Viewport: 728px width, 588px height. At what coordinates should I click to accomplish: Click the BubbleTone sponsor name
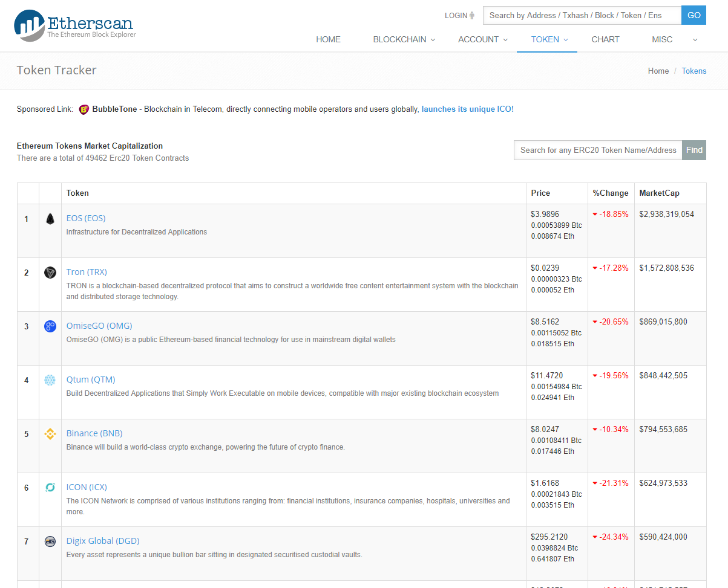point(114,109)
